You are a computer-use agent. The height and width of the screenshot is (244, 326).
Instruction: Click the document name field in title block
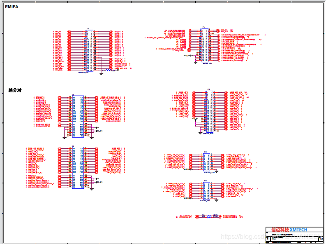point(284,234)
